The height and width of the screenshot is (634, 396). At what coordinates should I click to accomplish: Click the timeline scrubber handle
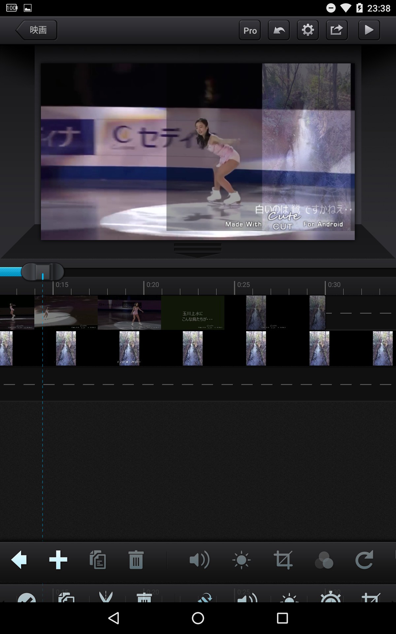click(43, 272)
